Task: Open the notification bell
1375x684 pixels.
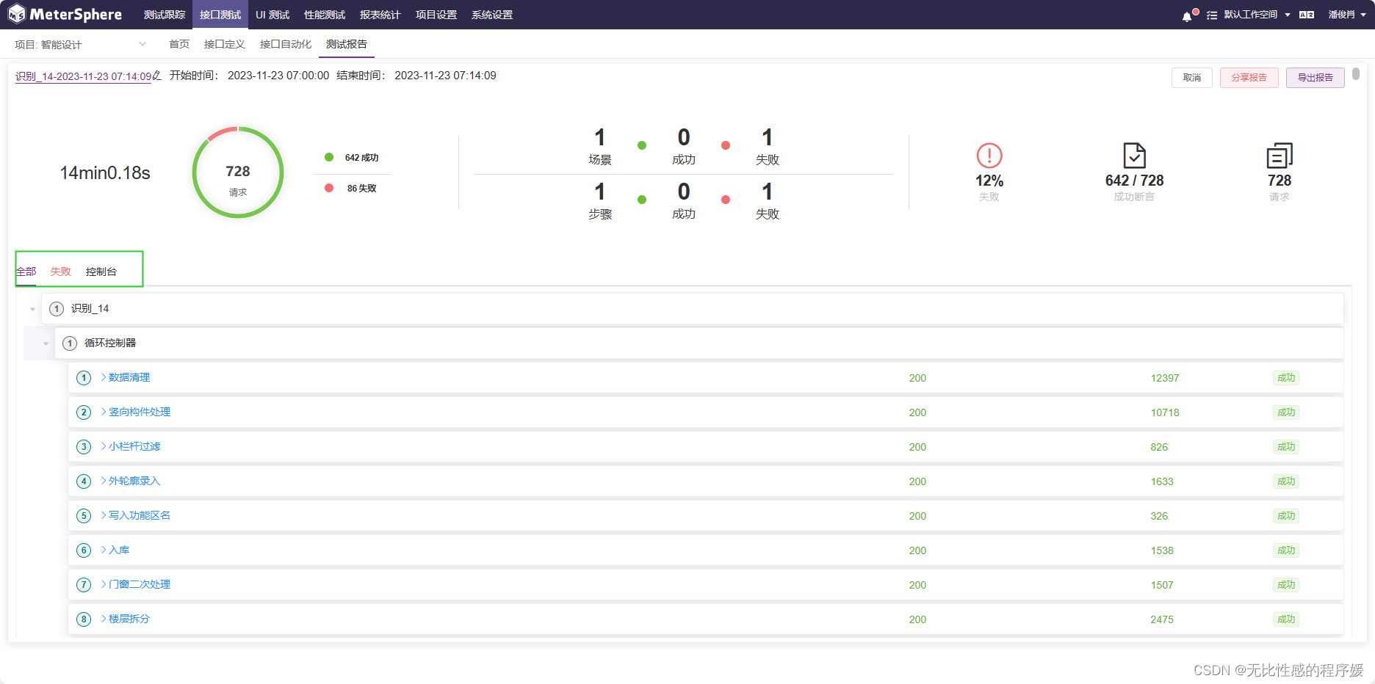Action: coord(1188,15)
